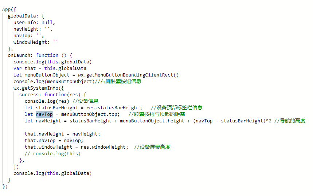The height and width of the screenshot is (196, 313).
Task: Click the that.navHeight assignment line
Action: [62, 134]
